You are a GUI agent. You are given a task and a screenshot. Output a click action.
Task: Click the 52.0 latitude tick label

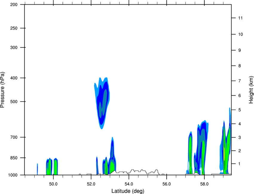click(x=91, y=184)
